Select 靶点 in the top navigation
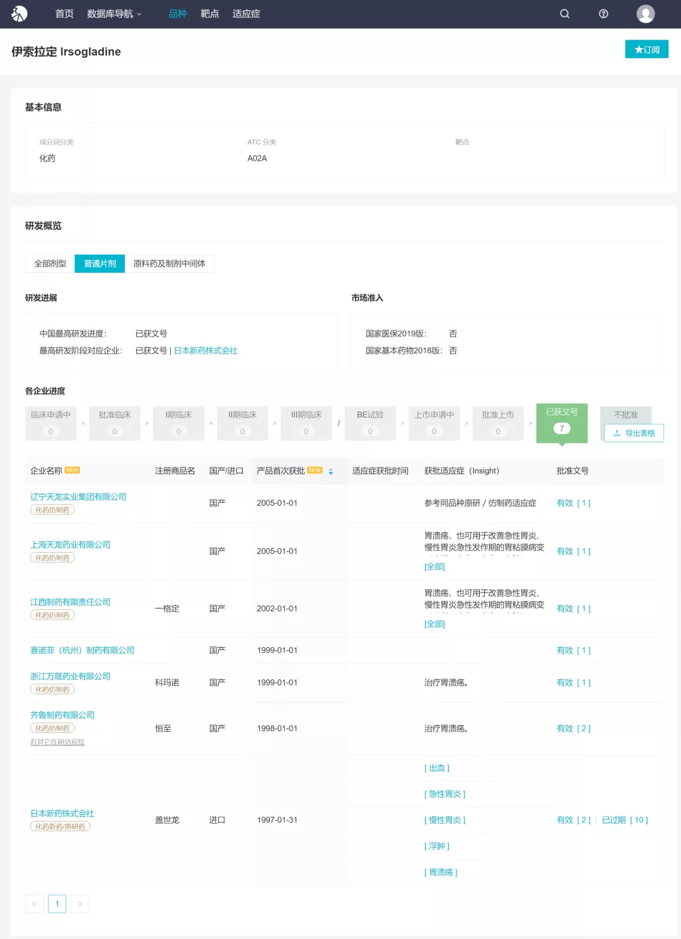Viewport: 681px width, 939px height. point(210,14)
